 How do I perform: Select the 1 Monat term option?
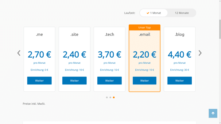(154, 13)
